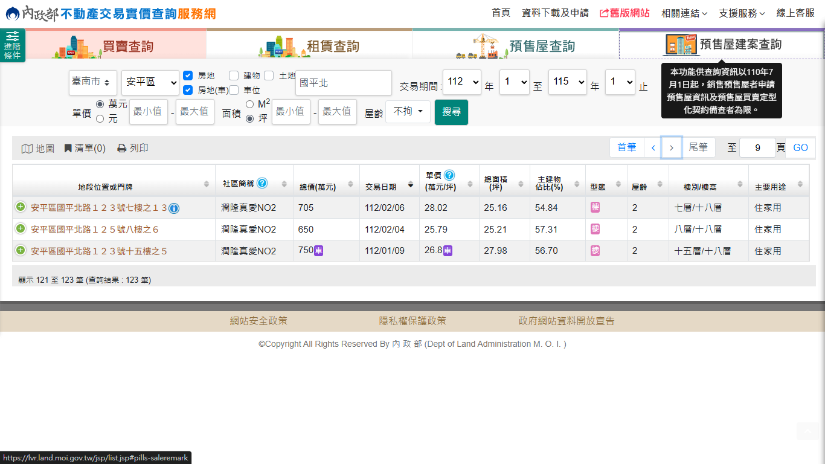Open the bookmarked list (清單) icon
The width and height of the screenshot is (825, 464).
68,149
